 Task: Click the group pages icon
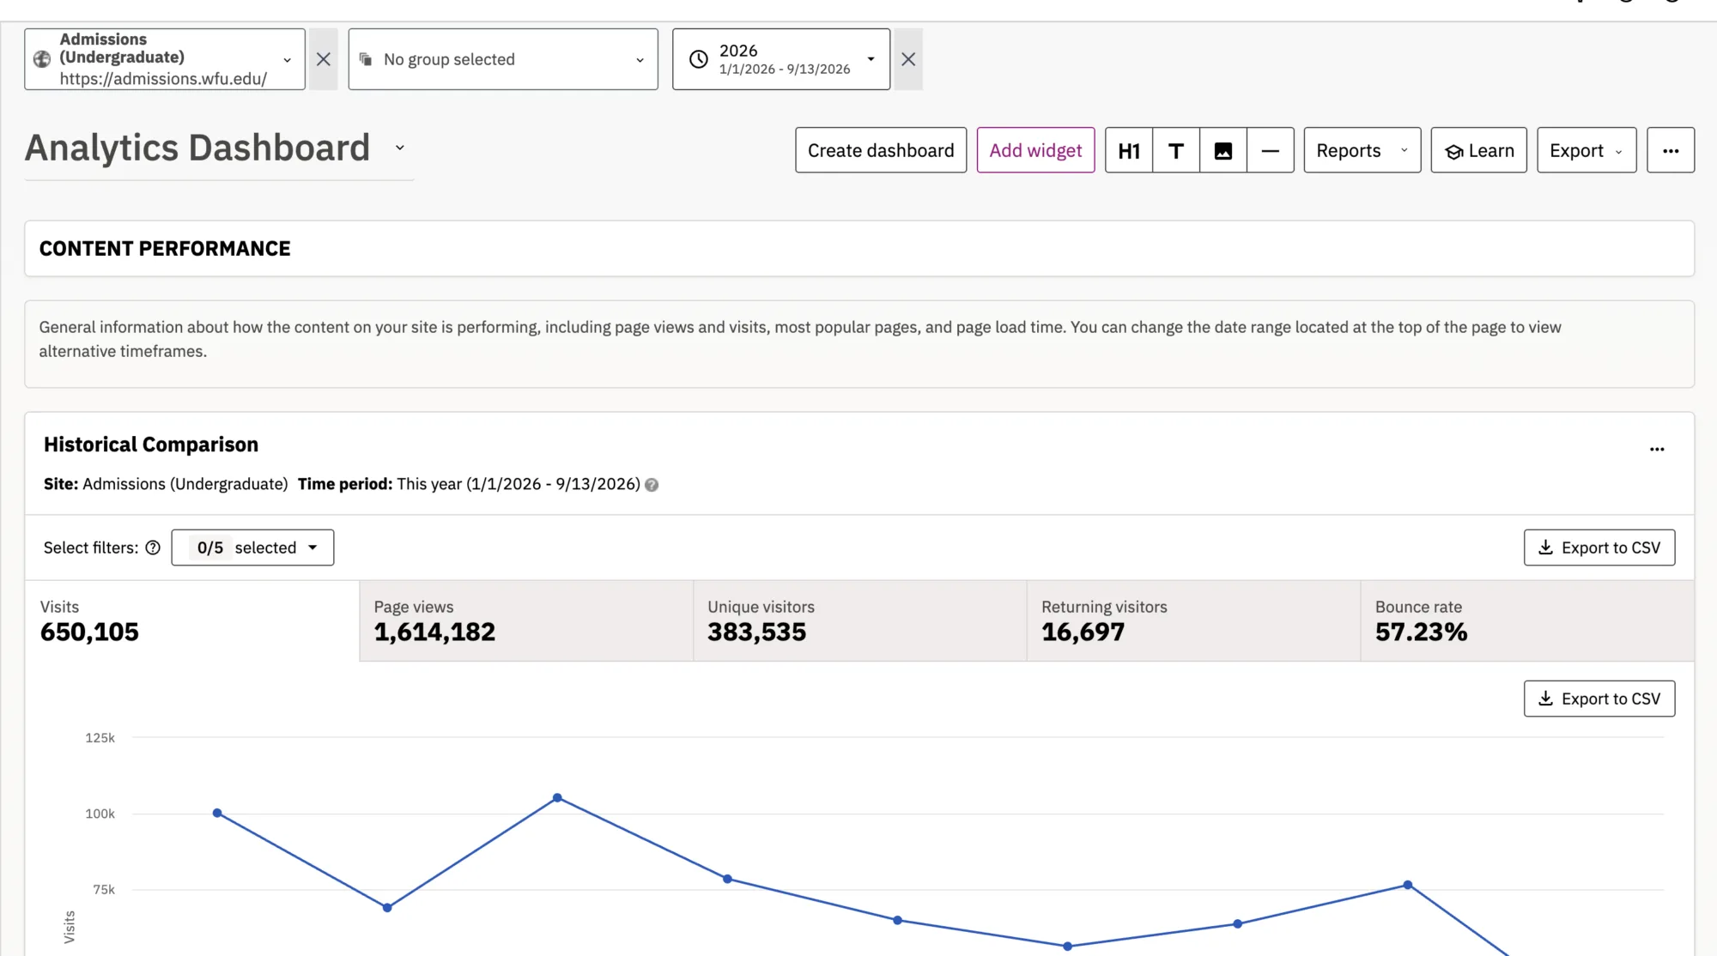(x=366, y=59)
